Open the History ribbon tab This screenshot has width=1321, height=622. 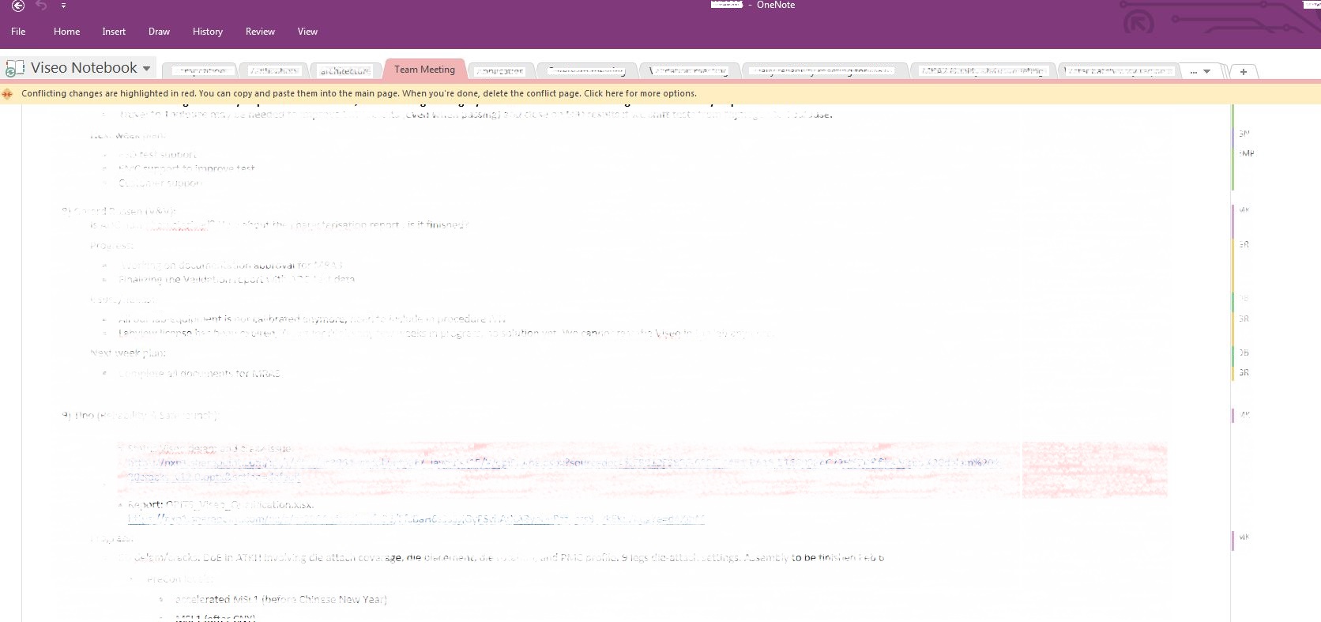[x=208, y=32]
